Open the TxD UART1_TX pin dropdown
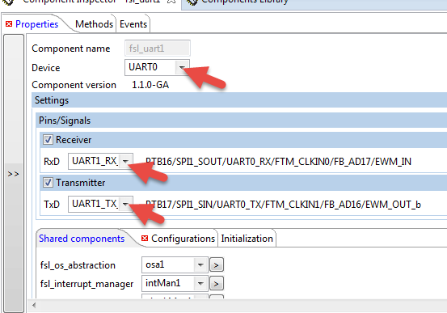The height and width of the screenshot is (313, 447). pyautogui.click(x=125, y=205)
